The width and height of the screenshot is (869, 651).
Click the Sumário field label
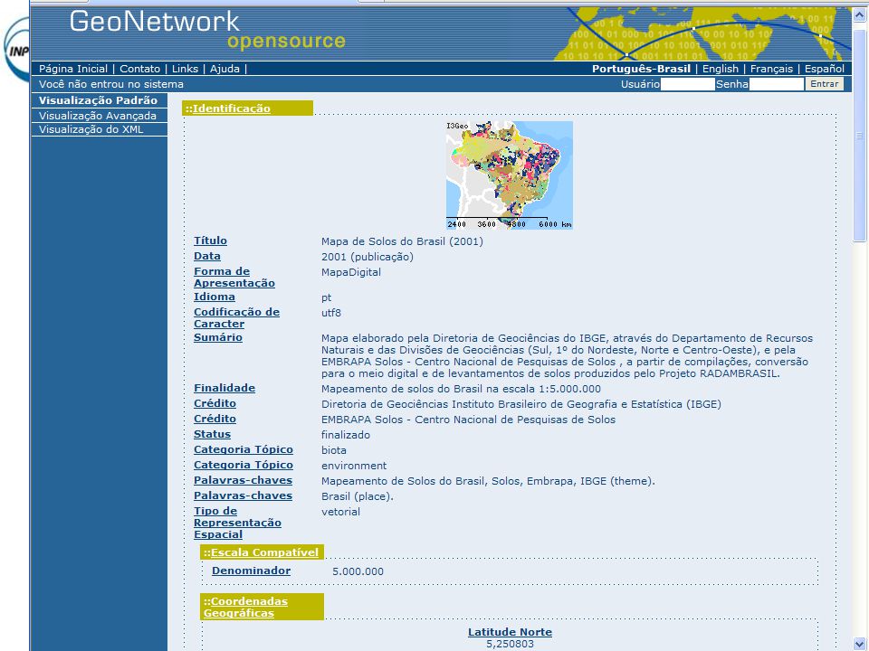point(218,337)
